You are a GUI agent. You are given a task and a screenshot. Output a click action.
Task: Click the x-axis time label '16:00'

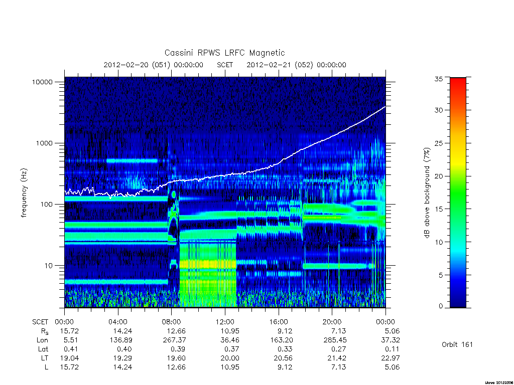(x=279, y=322)
